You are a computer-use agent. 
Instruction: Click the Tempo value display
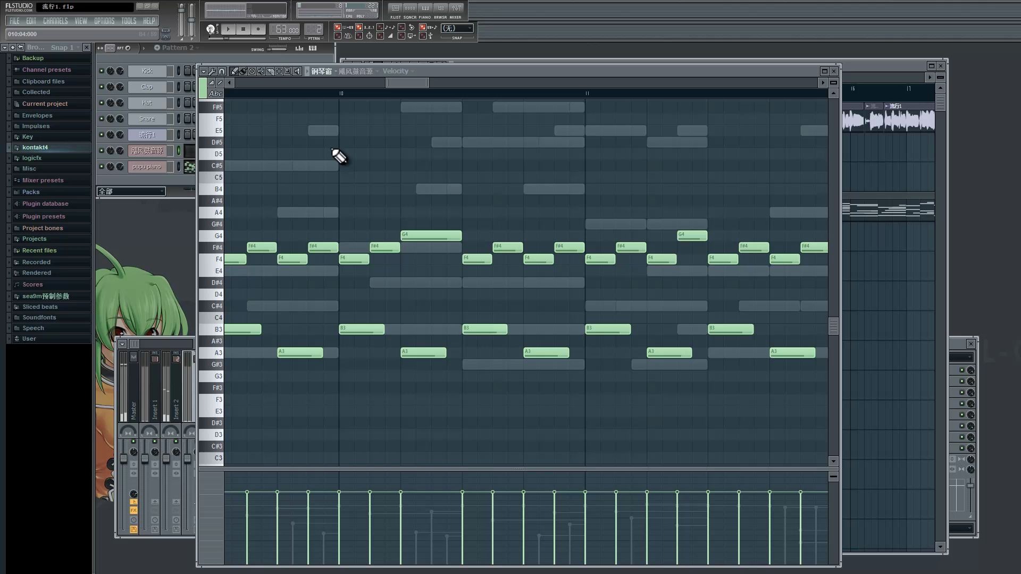pos(284,29)
